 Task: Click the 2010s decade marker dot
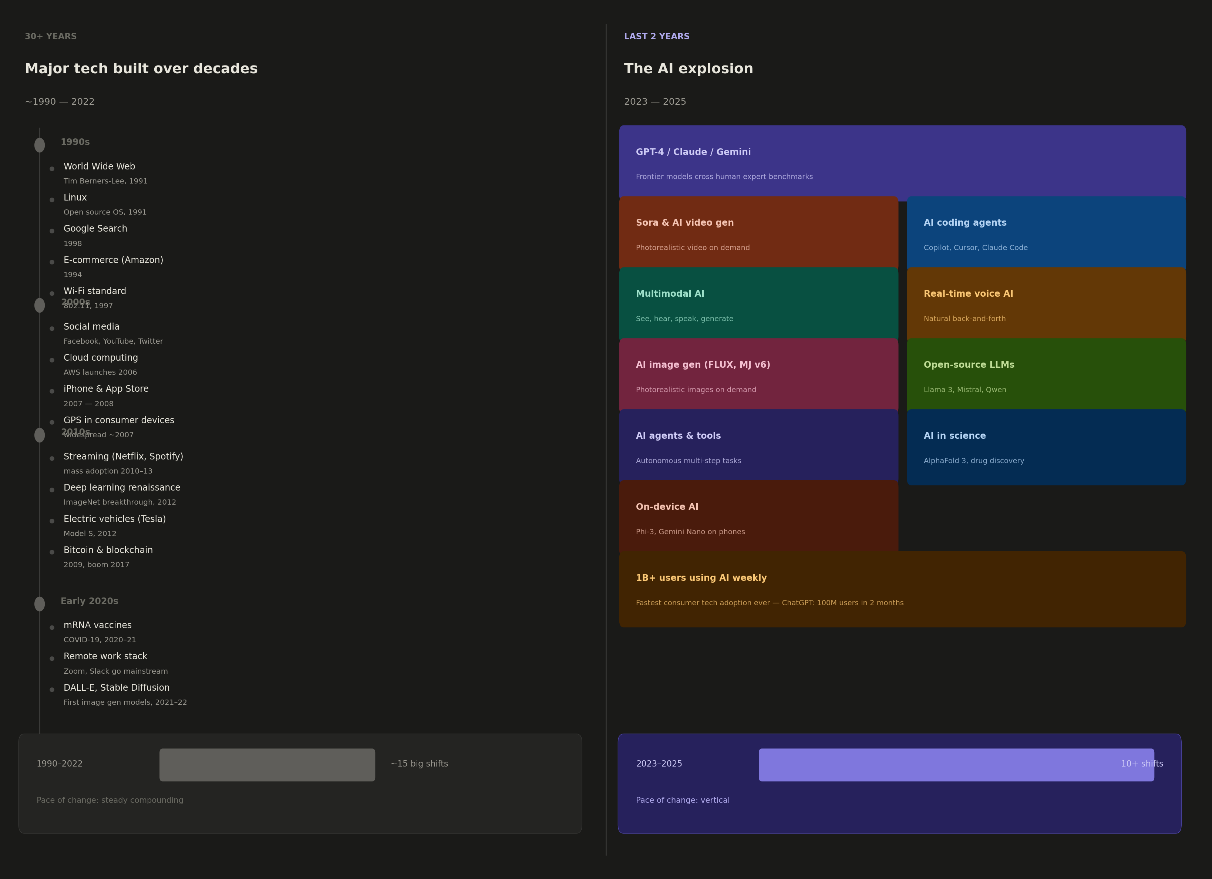[40, 435]
